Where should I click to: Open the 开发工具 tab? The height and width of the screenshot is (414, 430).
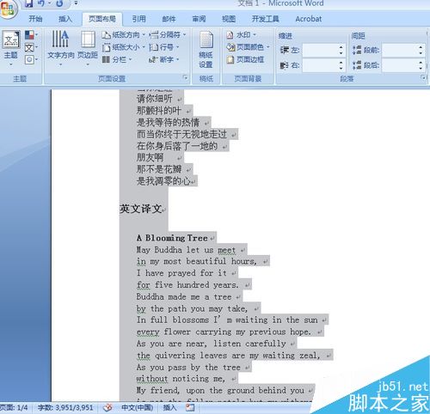265,19
